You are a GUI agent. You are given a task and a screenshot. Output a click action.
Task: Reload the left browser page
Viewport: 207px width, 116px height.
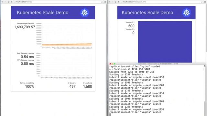pos(8,2)
